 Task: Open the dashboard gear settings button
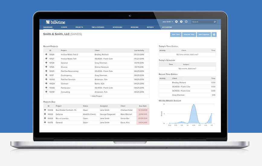tap(214, 34)
